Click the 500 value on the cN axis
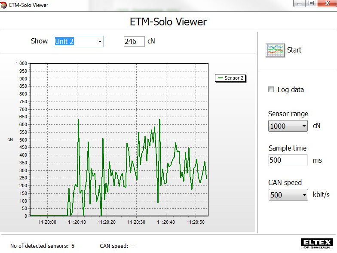The width and height of the screenshot is (337, 253). click(23, 140)
